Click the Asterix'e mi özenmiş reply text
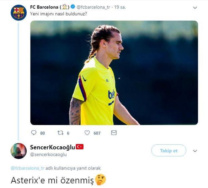208x188 pixels. 52,180
